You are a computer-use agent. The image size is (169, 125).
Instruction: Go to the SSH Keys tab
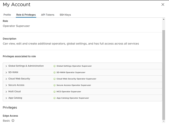click(x=65, y=15)
